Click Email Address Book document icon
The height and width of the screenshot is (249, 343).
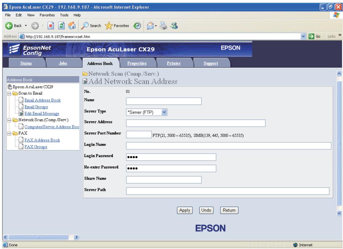click(x=21, y=100)
